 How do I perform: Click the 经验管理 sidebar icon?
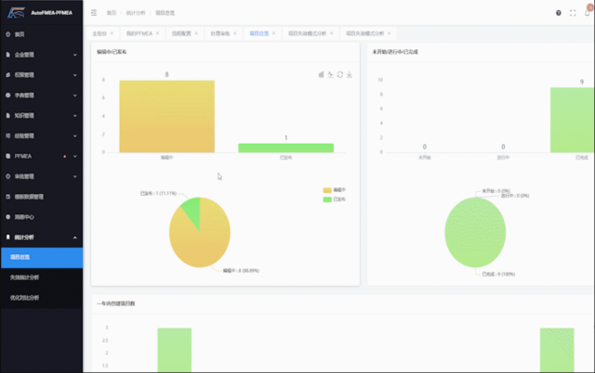pos(8,135)
